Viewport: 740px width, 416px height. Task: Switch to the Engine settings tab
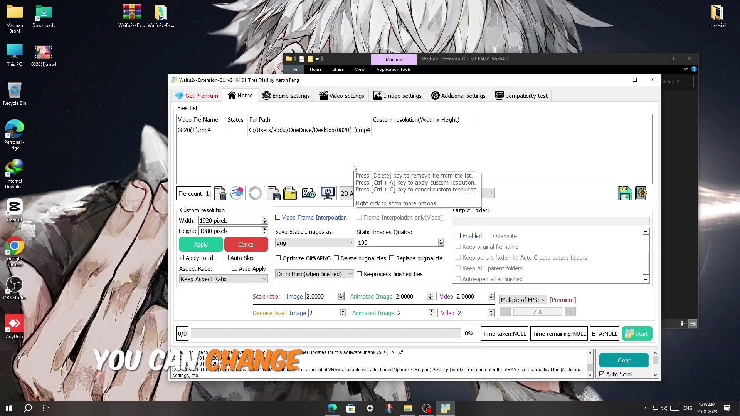pyautogui.click(x=286, y=96)
